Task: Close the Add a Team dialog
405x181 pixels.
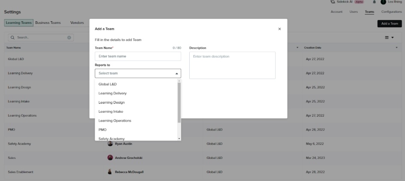Action: tap(280, 29)
